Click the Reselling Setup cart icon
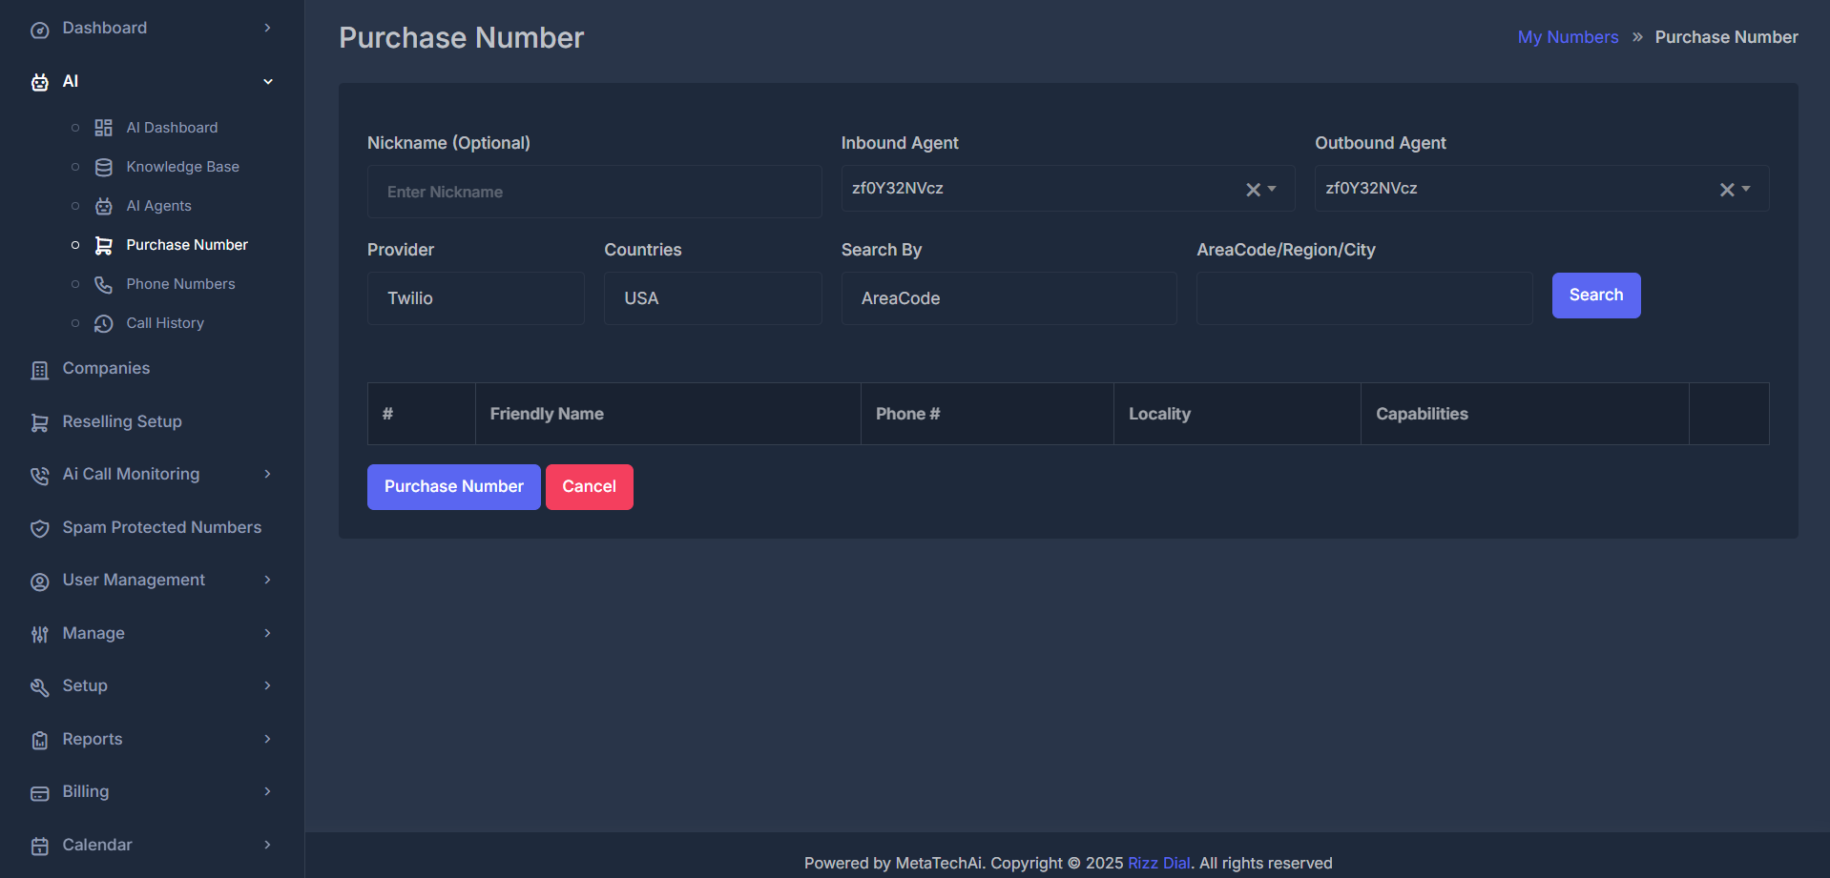This screenshot has height=878, width=1830. pos(39,422)
